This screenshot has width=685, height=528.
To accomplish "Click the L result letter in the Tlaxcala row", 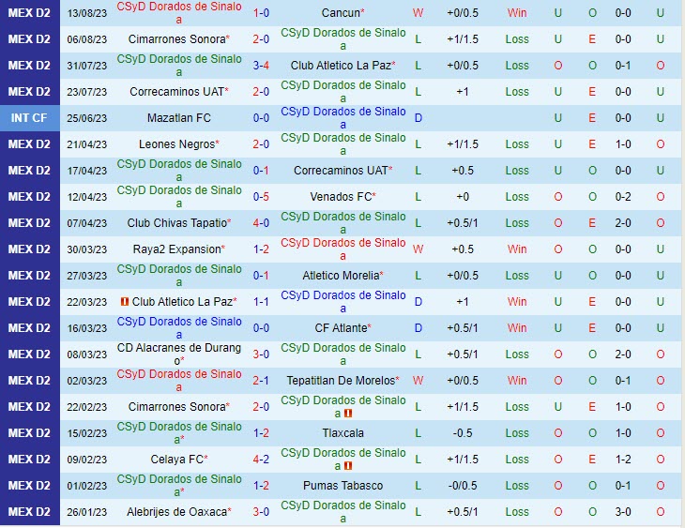I will pos(419,432).
